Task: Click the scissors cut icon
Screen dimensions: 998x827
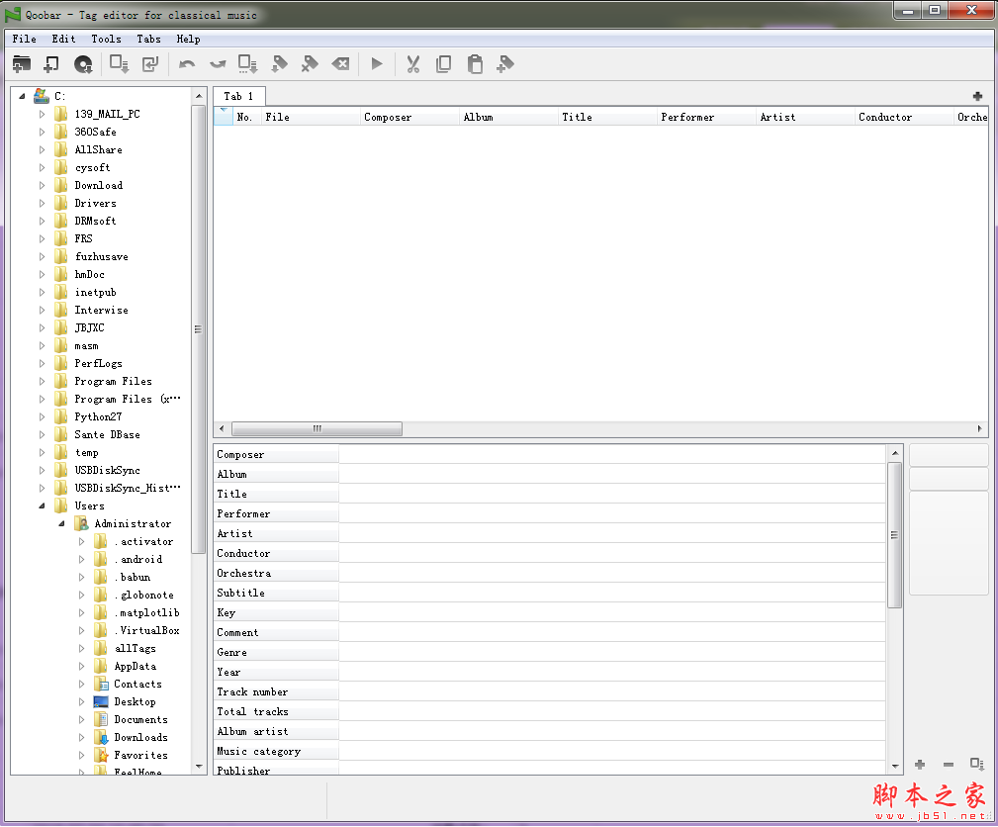Action: click(x=413, y=64)
